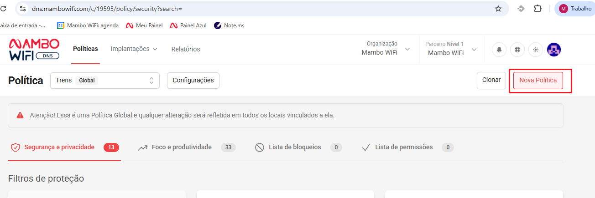Open the Trens Global policy selector
The image size is (595, 198).
pos(105,81)
